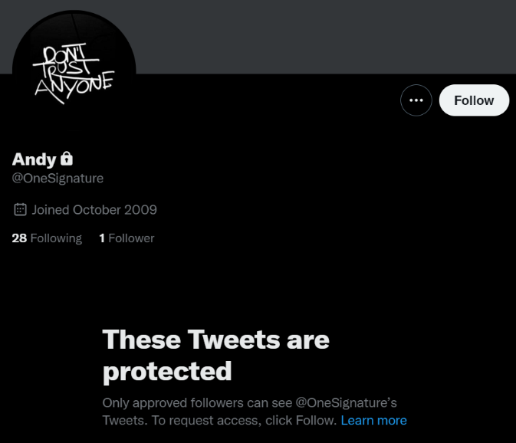Click the Joined October 2009 text

click(x=94, y=210)
